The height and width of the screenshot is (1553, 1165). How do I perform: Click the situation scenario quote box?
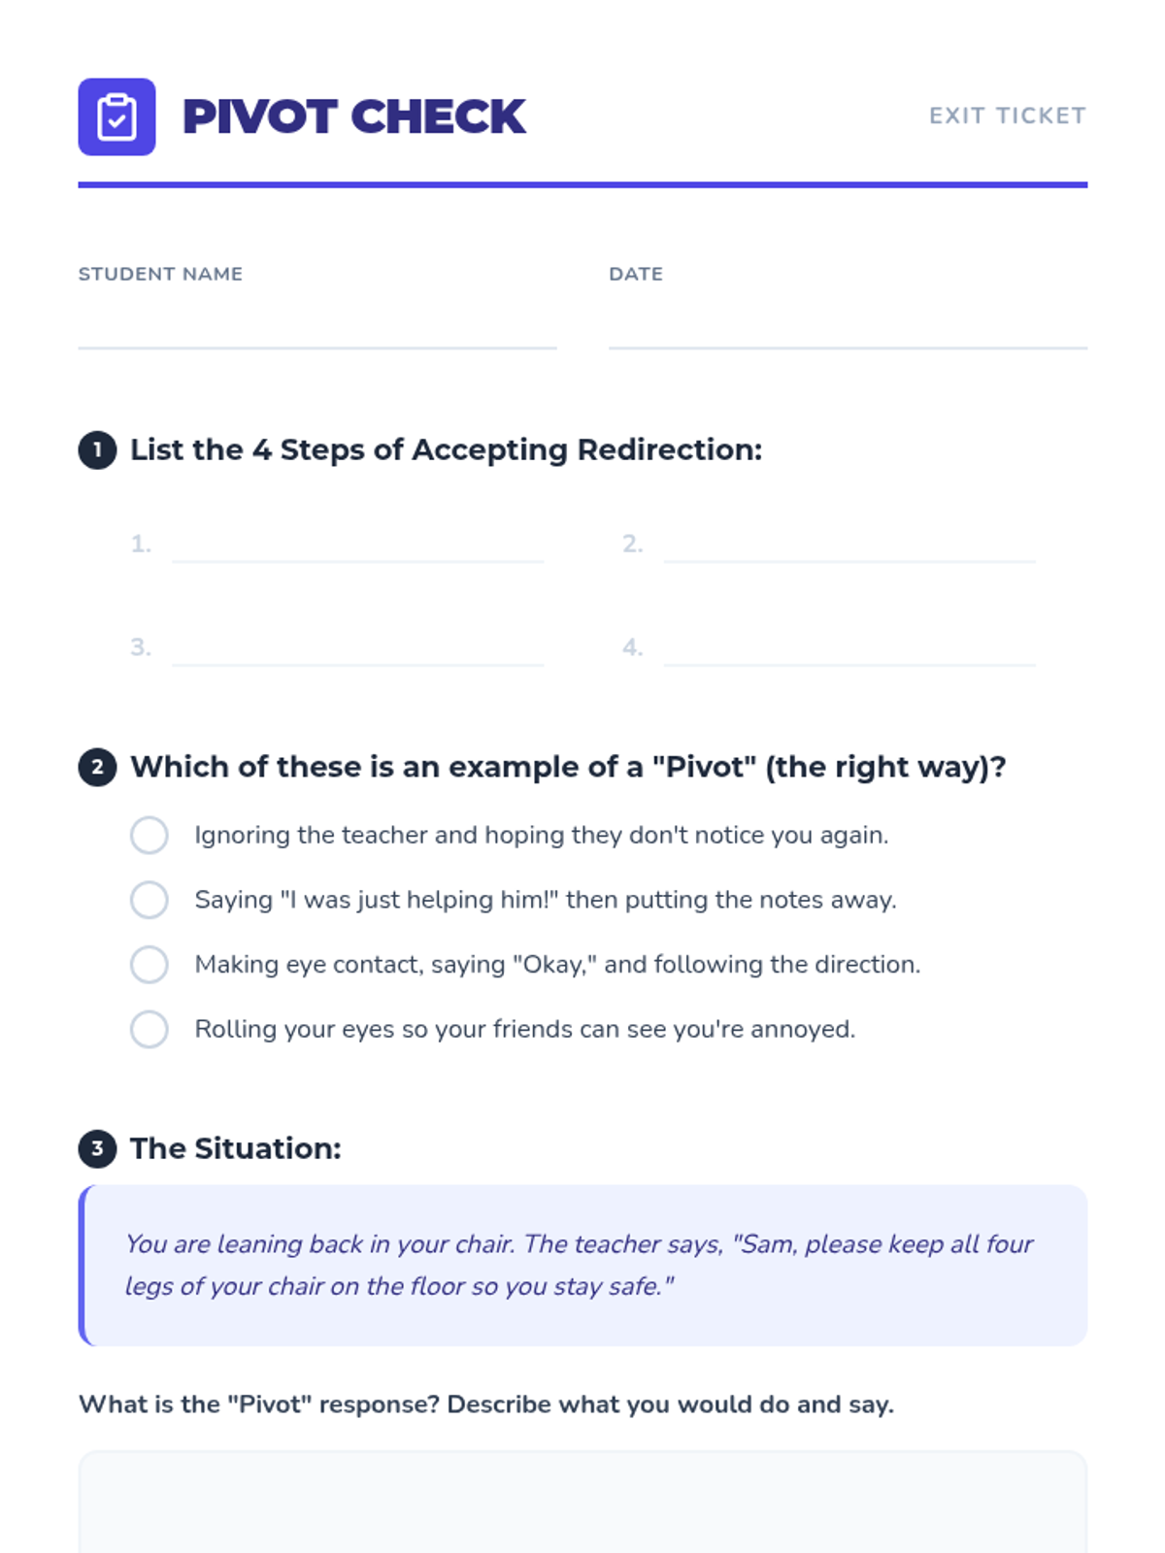pos(582,1265)
